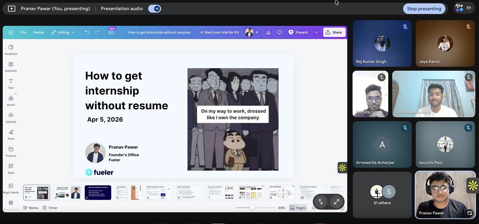
Task: Start Present mode in Canva
Action: (298, 32)
